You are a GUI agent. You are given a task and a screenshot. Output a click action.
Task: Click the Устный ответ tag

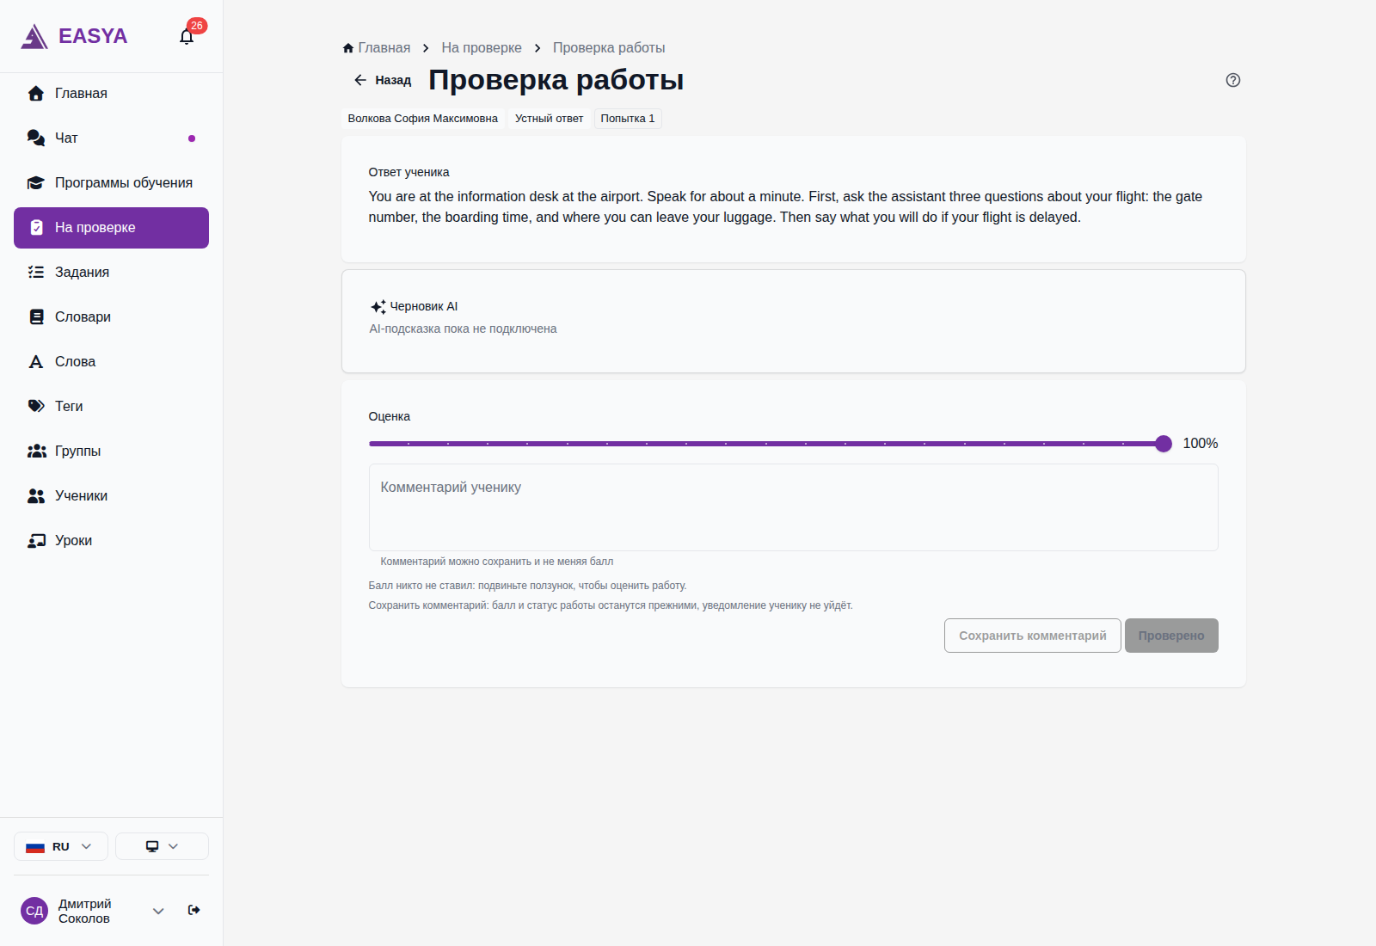[550, 119]
